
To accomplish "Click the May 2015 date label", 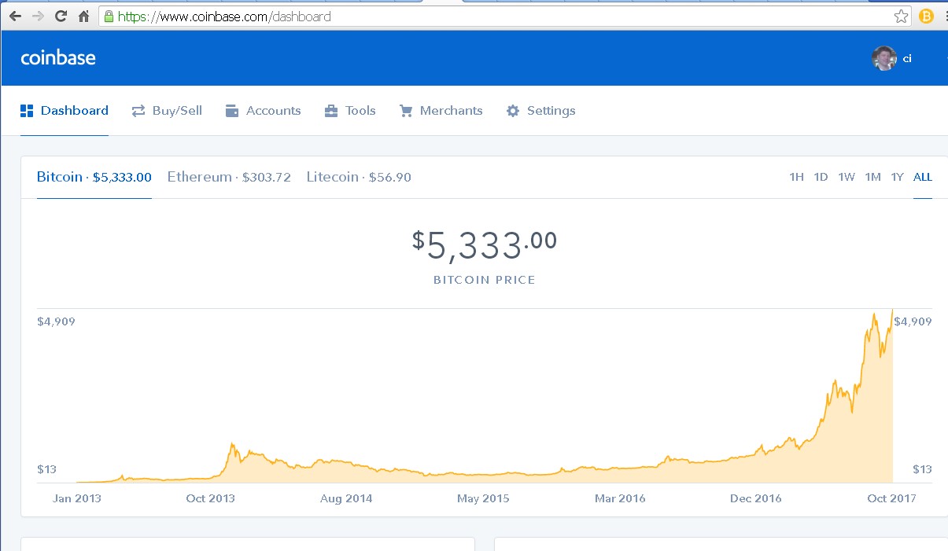I will 483,498.
